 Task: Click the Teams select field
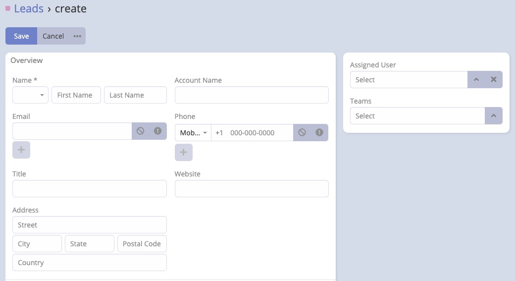[417, 115]
